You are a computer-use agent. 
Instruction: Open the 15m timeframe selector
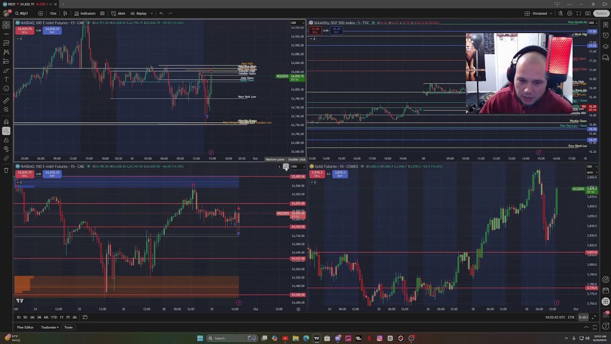[53, 13]
